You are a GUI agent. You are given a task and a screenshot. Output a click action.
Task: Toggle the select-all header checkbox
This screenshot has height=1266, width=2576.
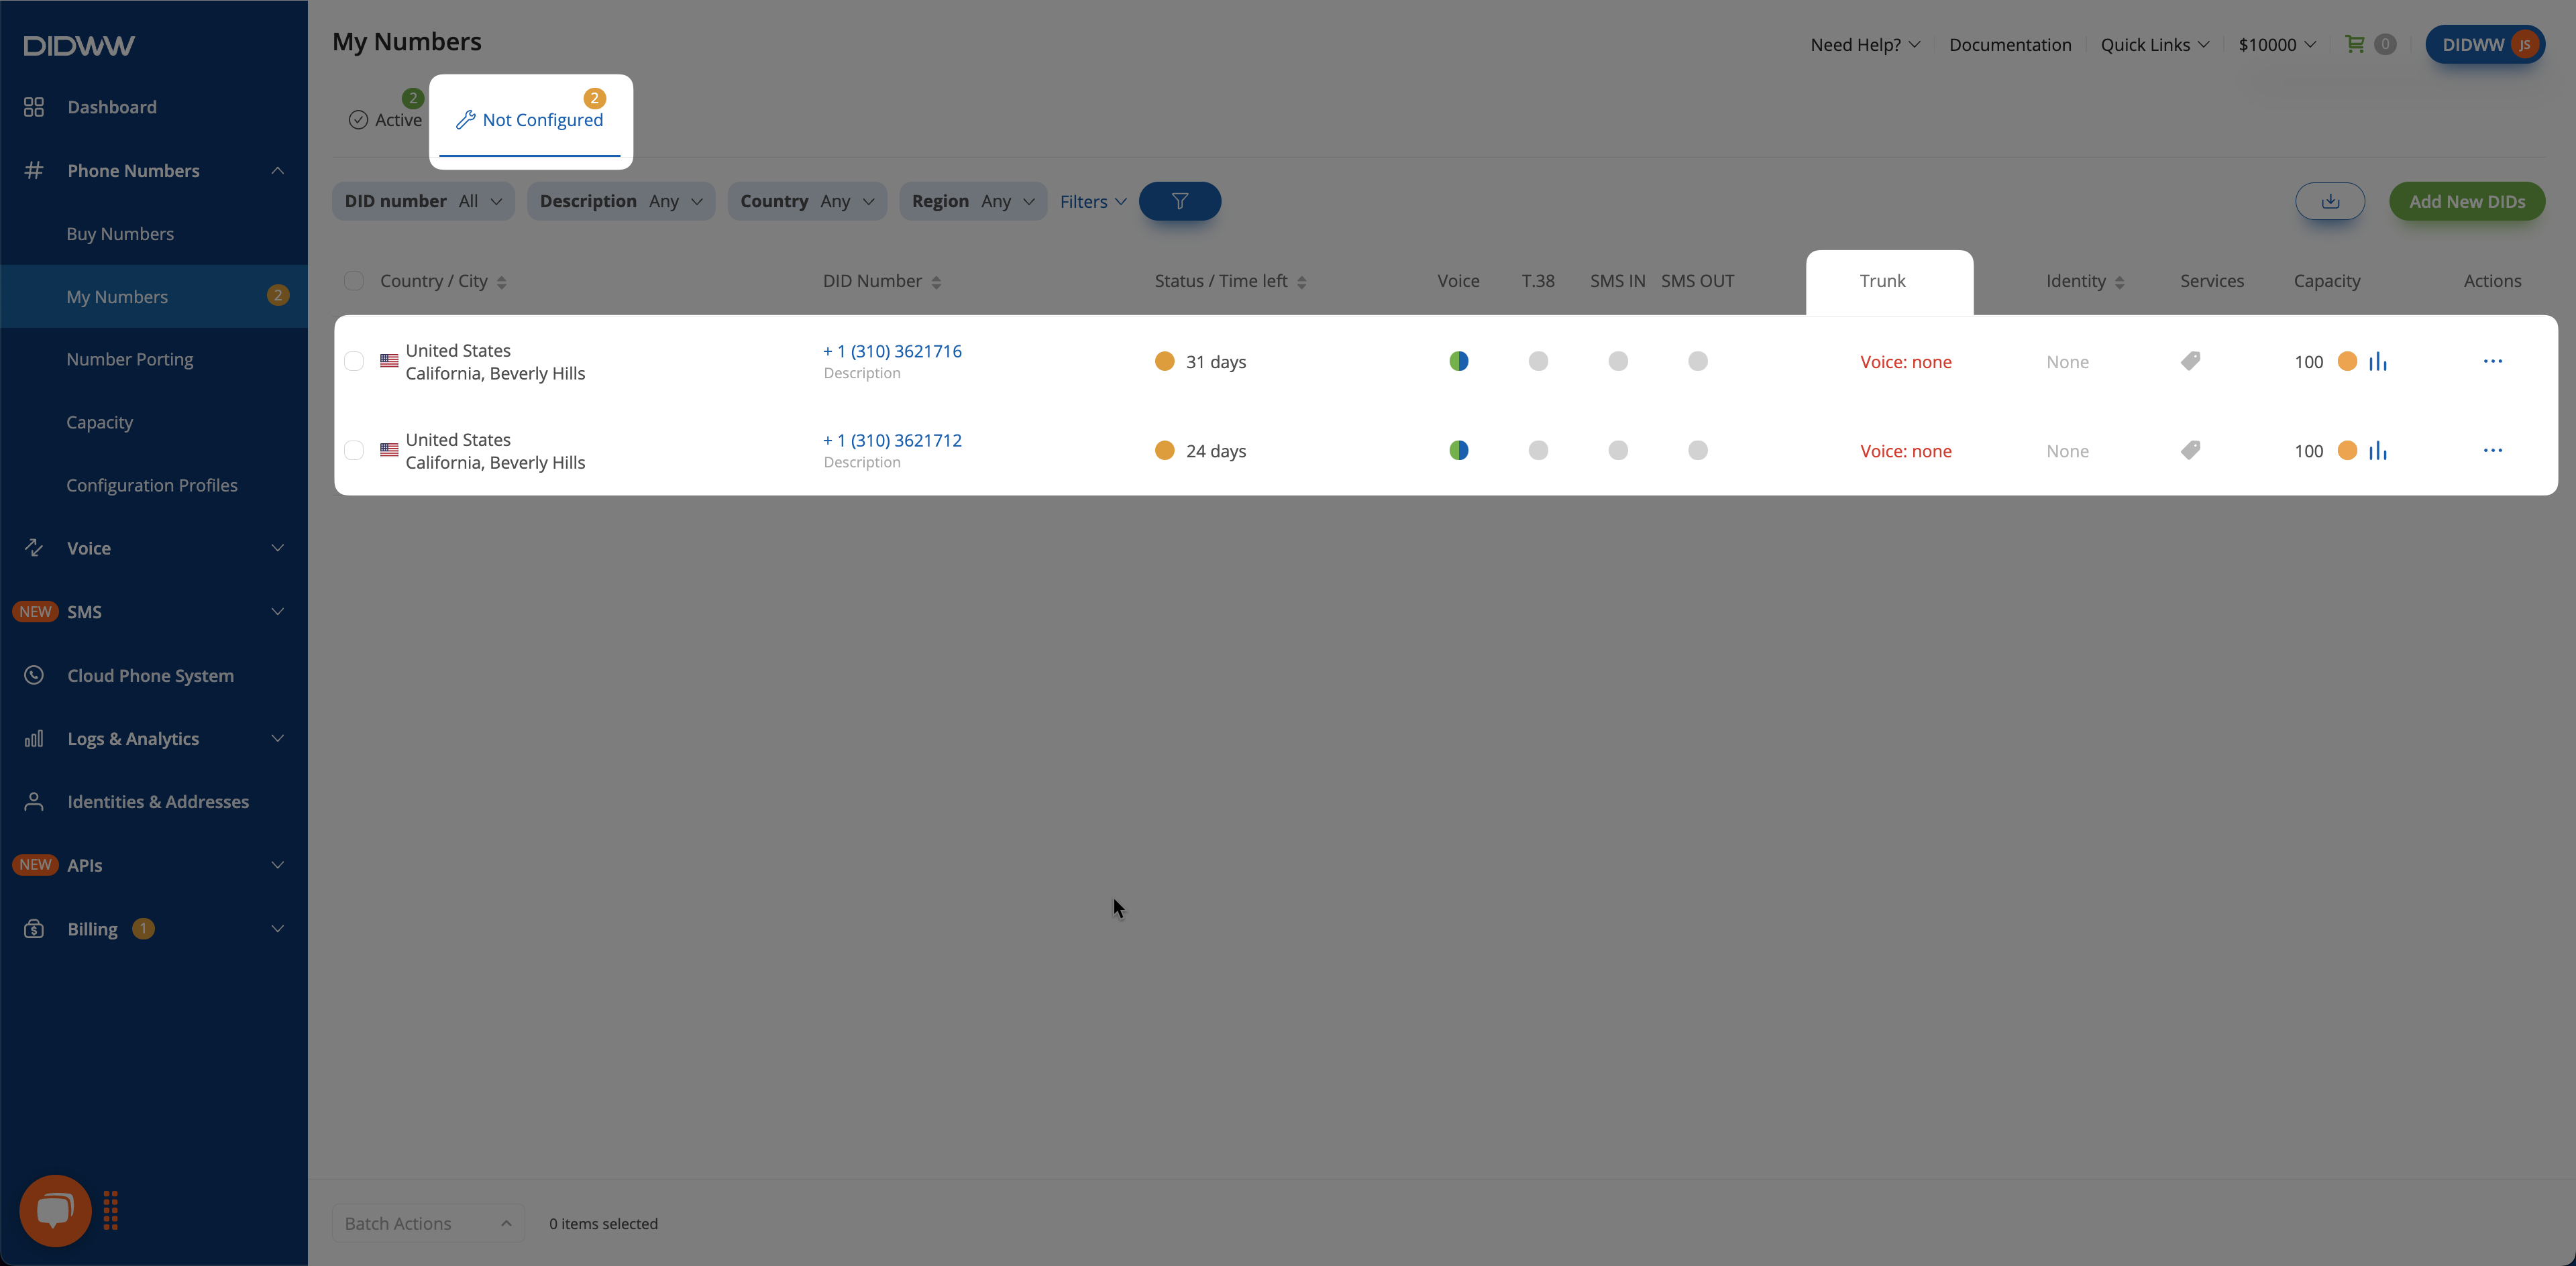[x=354, y=281]
